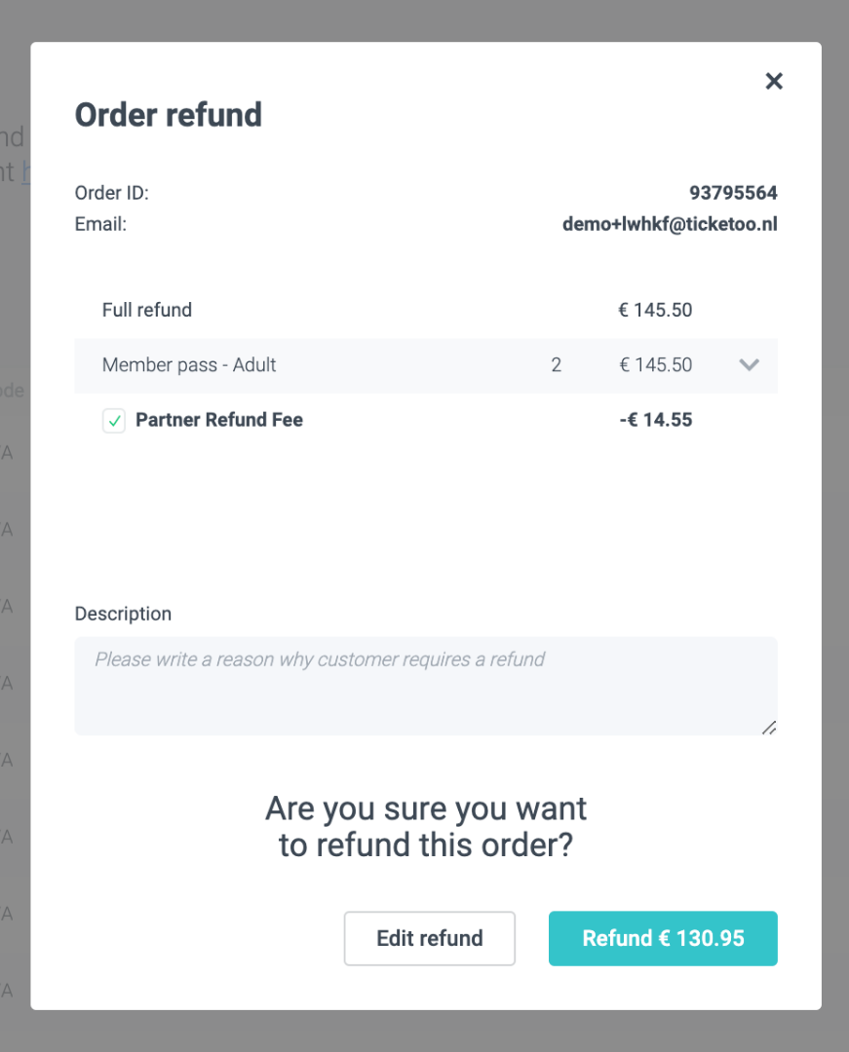Expand the Member pass row chevron
The width and height of the screenshot is (849, 1052).
pos(749,365)
